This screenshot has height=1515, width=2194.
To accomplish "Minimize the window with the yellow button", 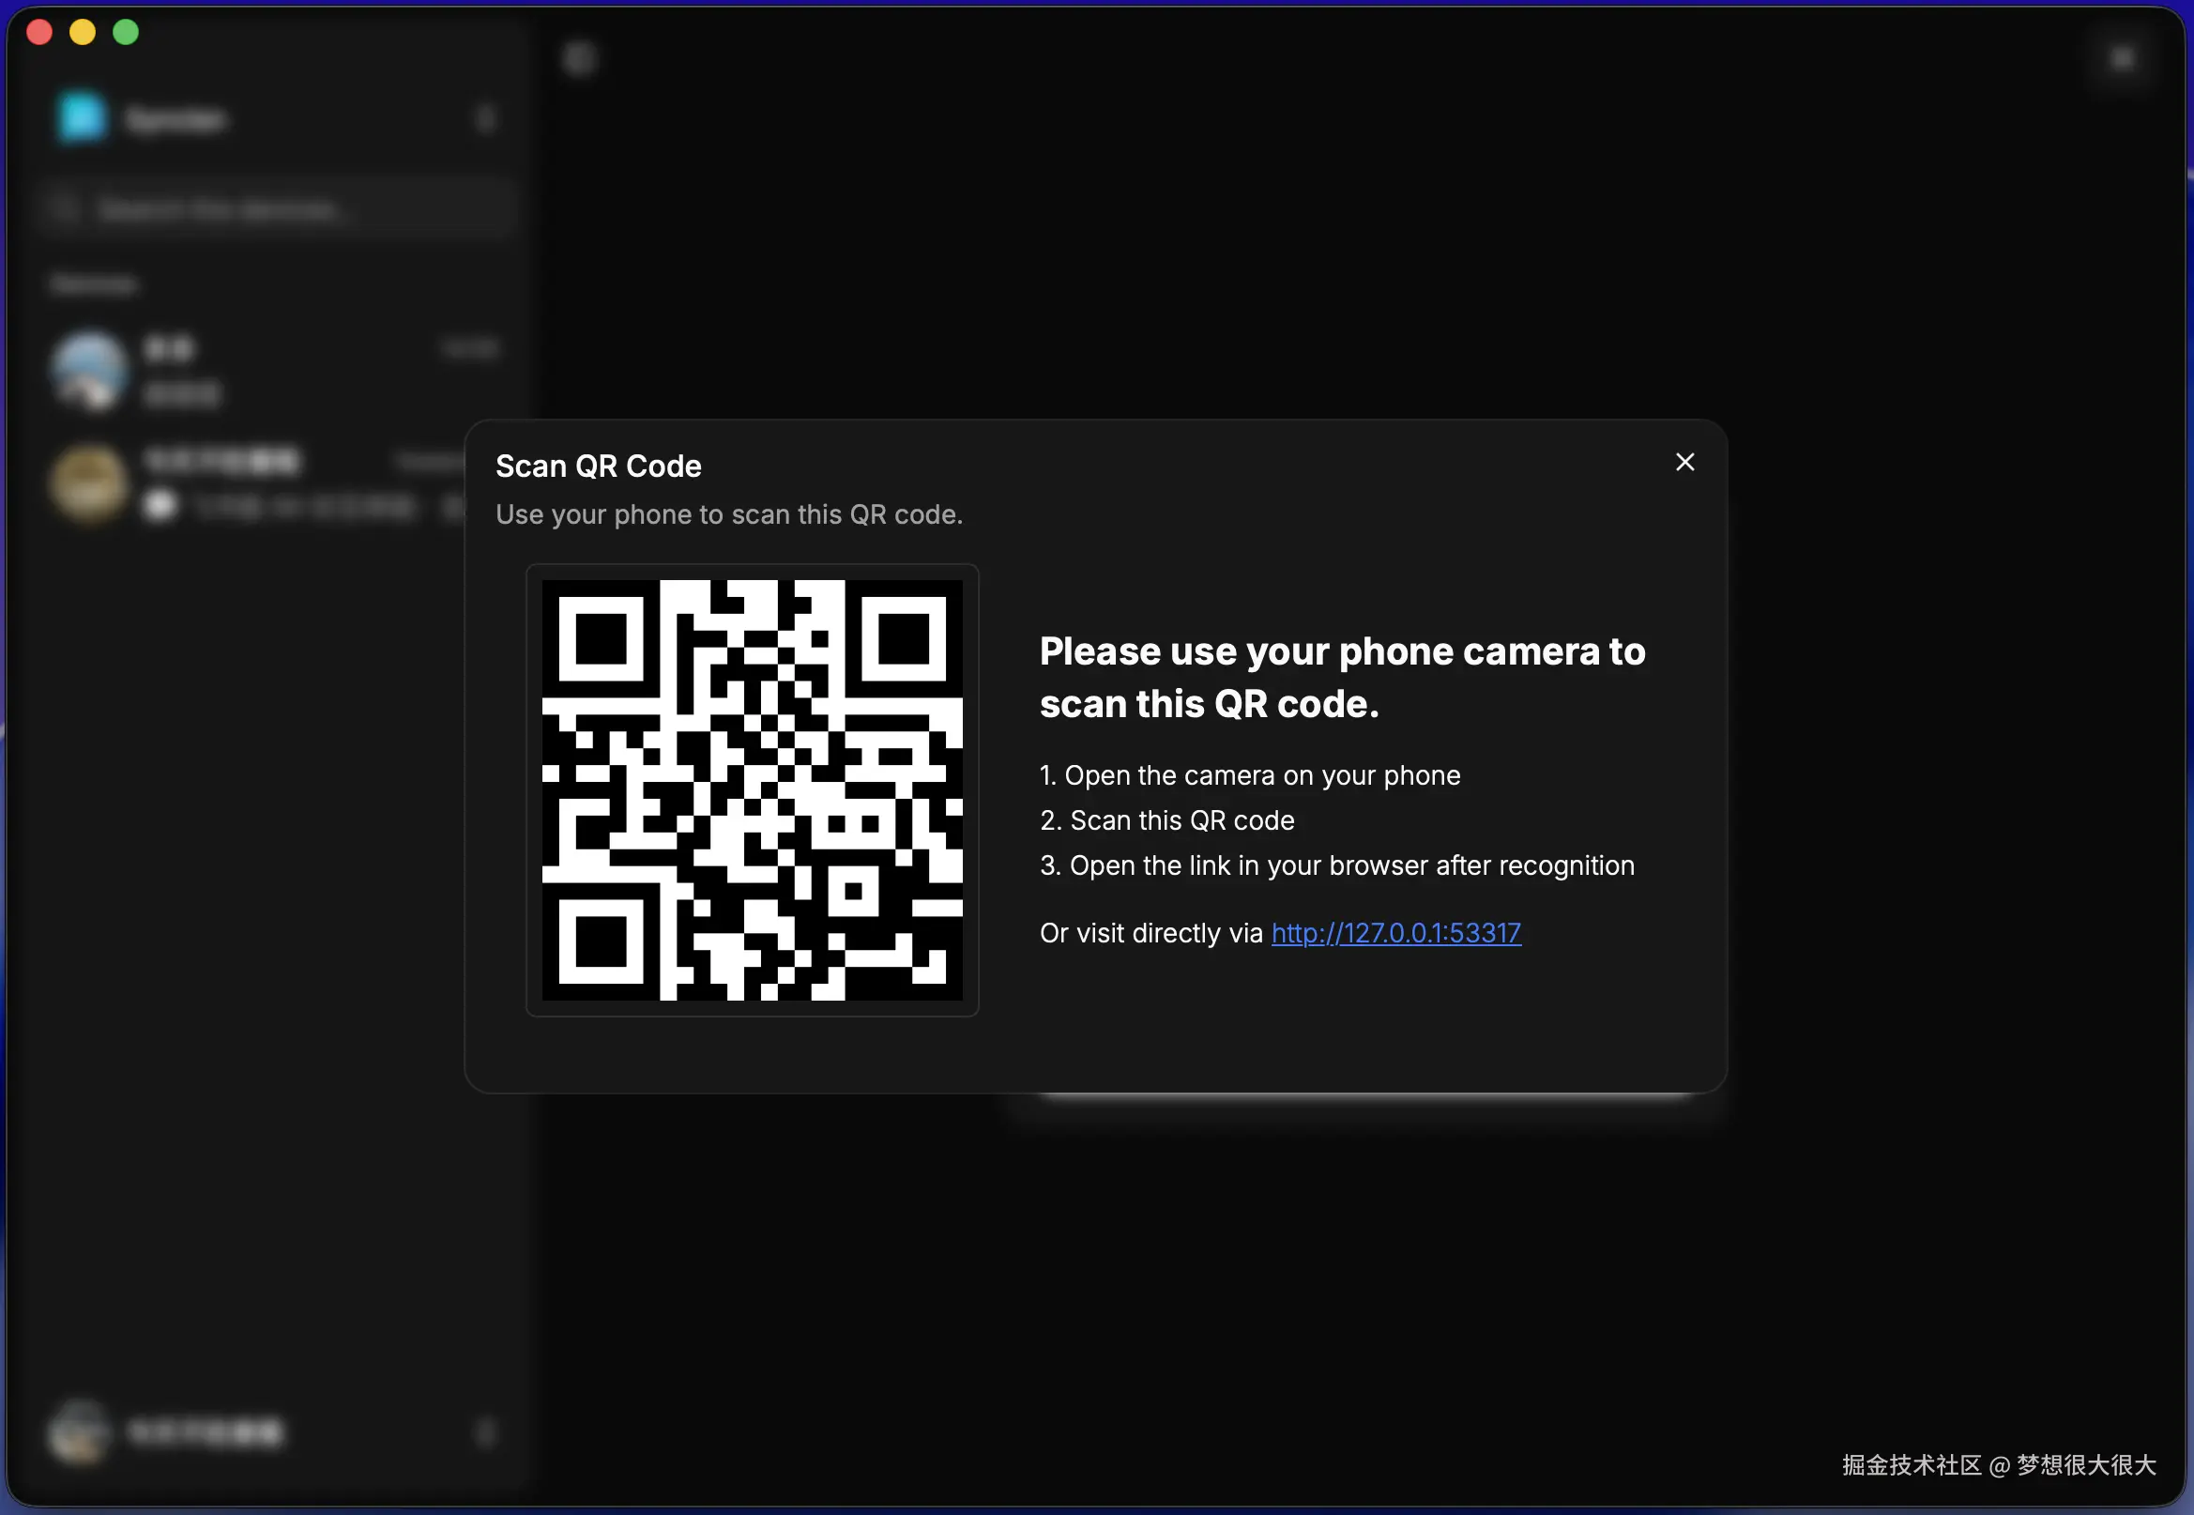I will click(x=83, y=32).
